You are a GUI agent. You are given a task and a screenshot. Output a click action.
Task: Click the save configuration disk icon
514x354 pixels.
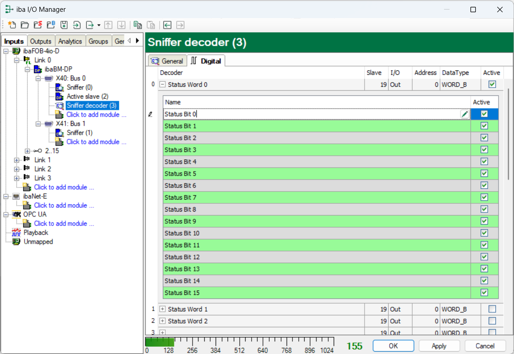pyautogui.click(x=64, y=25)
